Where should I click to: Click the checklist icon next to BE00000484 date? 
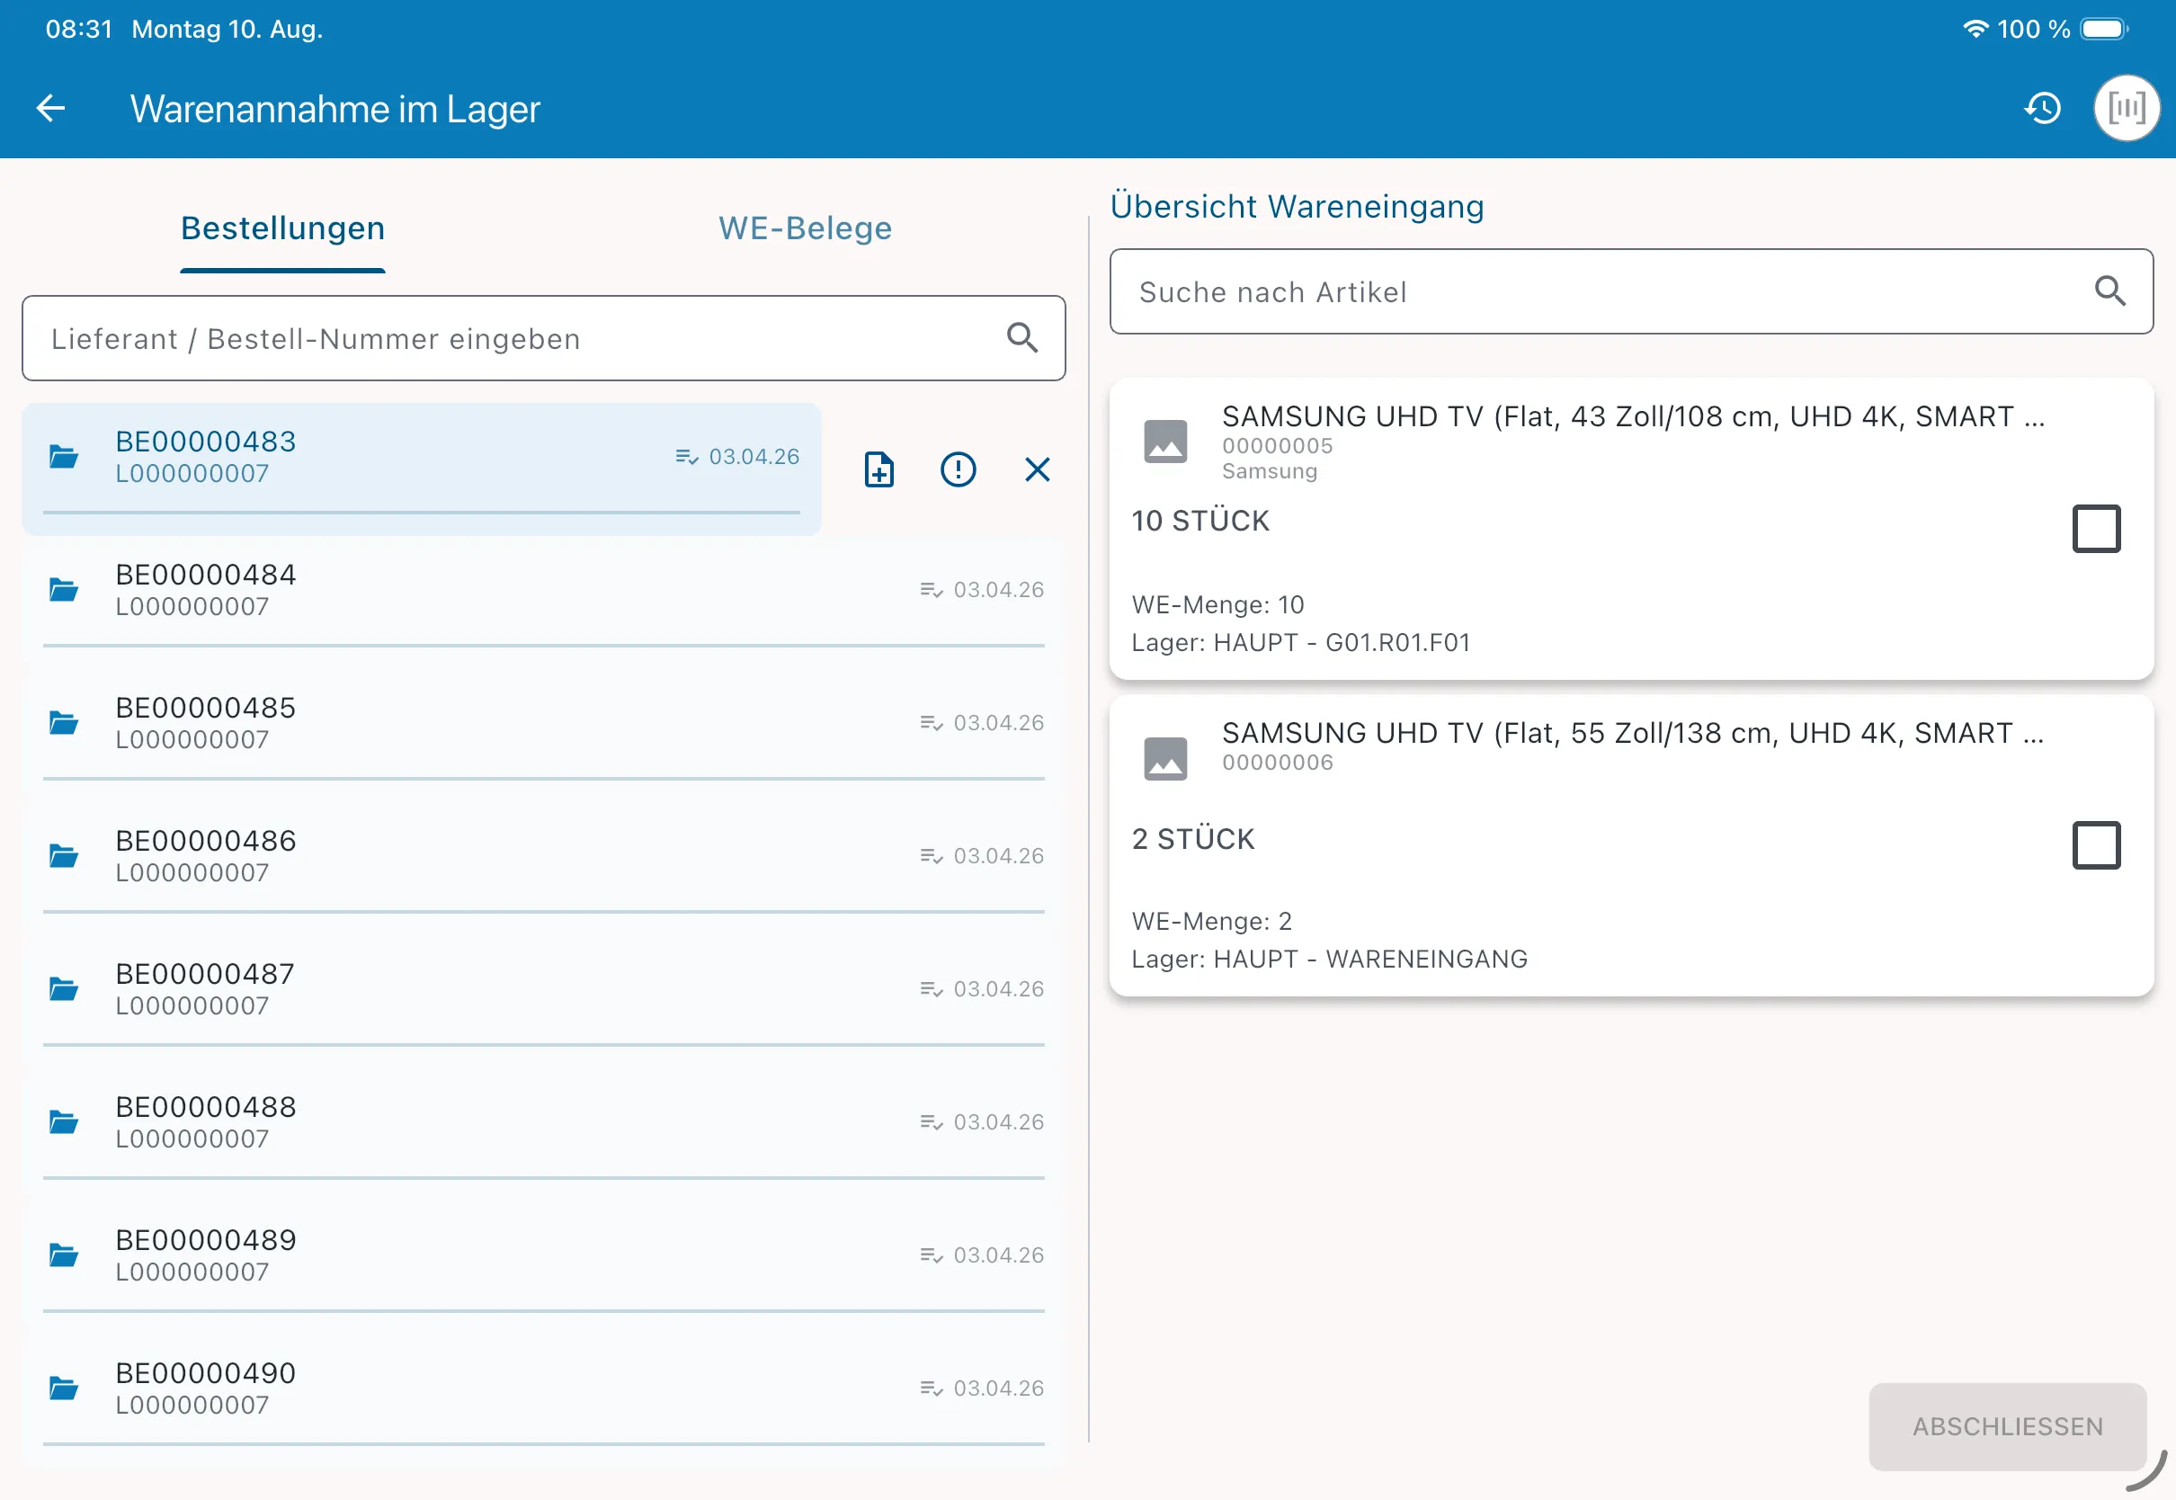(x=932, y=590)
